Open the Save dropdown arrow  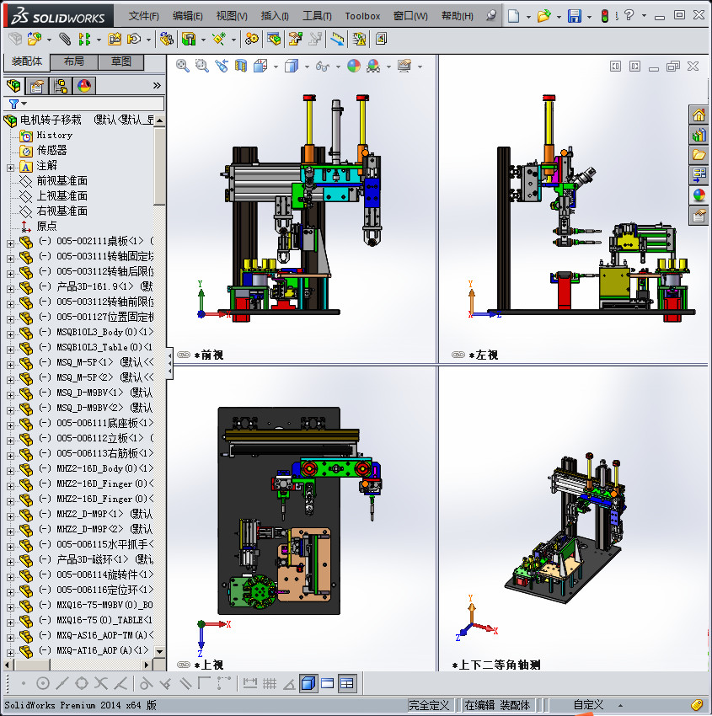point(589,17)
